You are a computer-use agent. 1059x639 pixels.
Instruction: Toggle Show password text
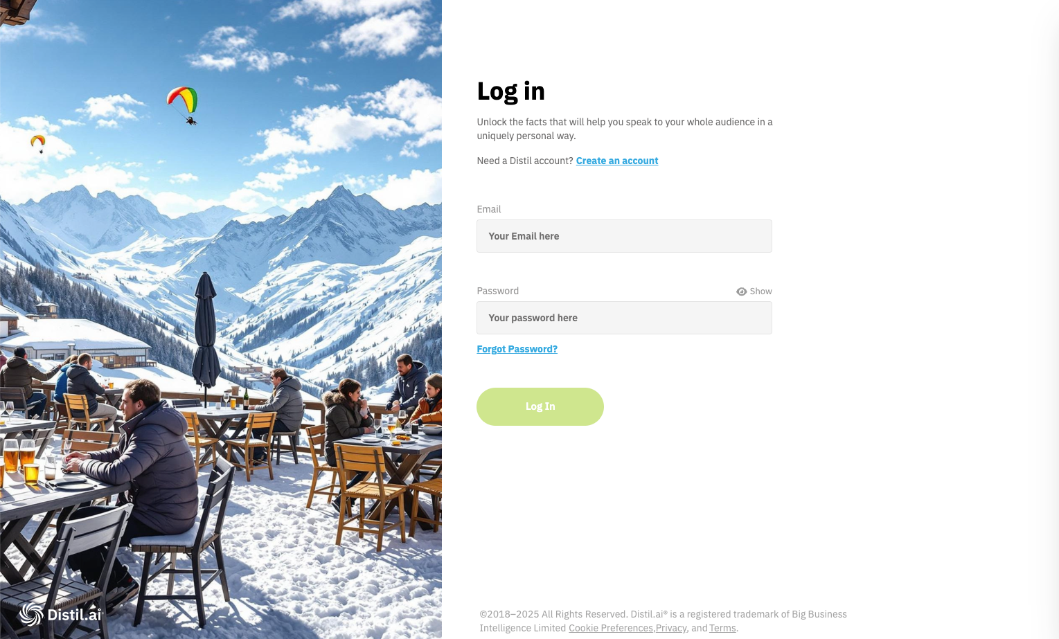pyautogui.click(x=760, y=291)
